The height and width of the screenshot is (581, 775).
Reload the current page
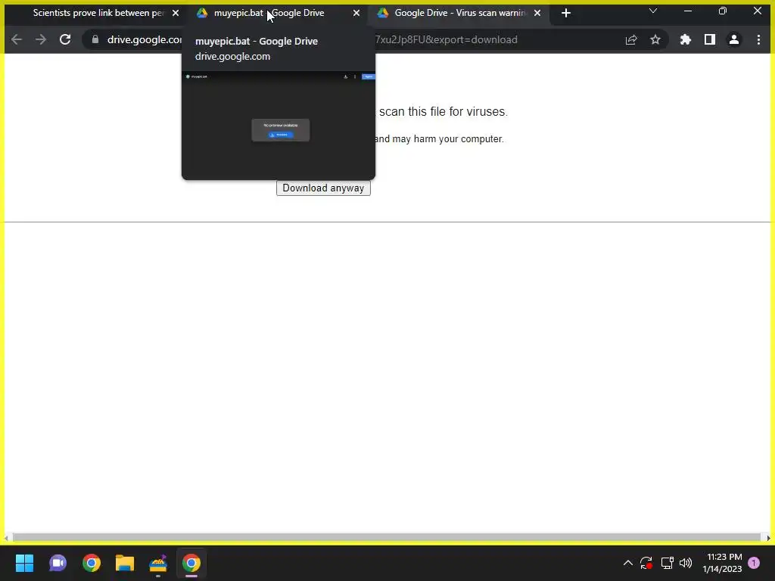click(65, 39)
